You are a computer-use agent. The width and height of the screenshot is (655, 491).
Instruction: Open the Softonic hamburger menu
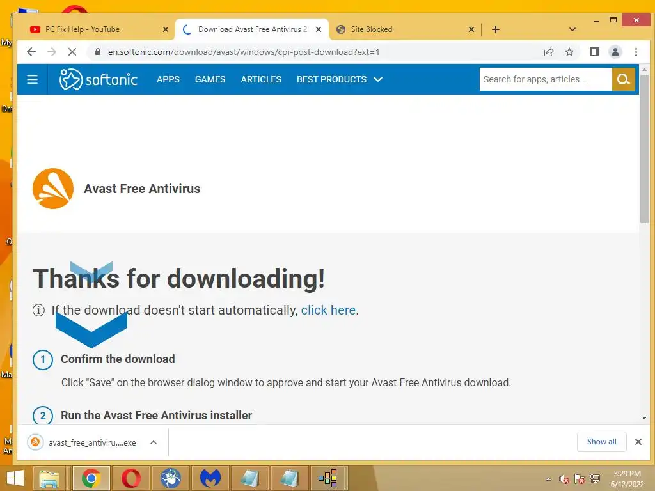(x=32, y=79)
